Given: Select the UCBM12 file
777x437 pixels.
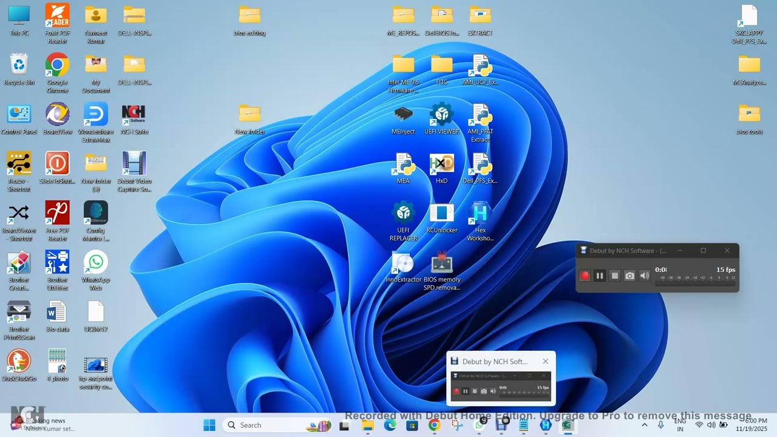Looking at the screenshot, I should [x=96, y=316].
